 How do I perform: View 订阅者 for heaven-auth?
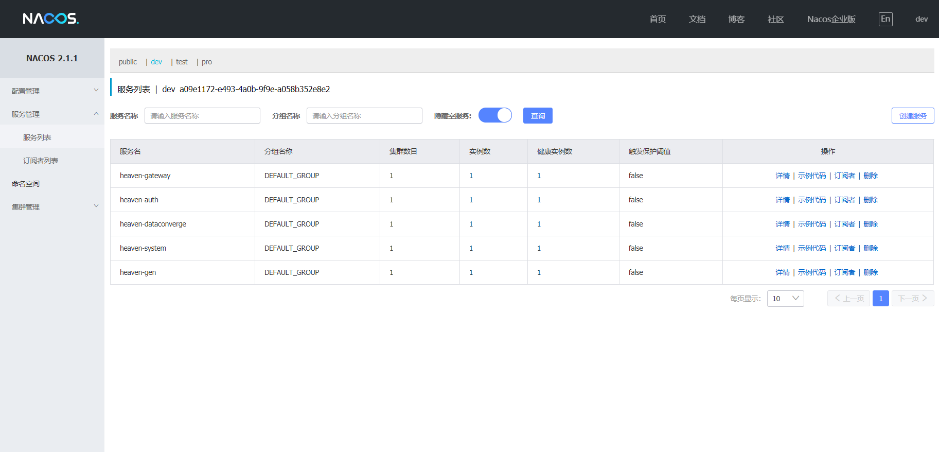844,200
